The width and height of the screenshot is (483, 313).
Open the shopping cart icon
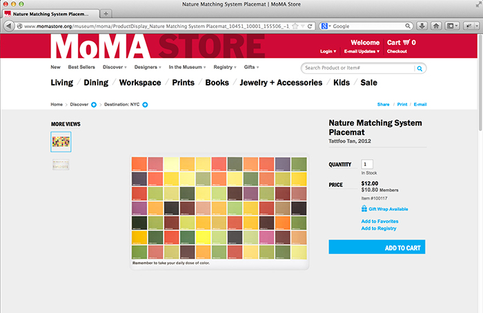point(406,42)
